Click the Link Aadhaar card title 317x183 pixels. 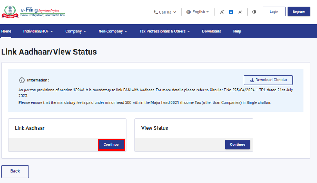[30, 128]
